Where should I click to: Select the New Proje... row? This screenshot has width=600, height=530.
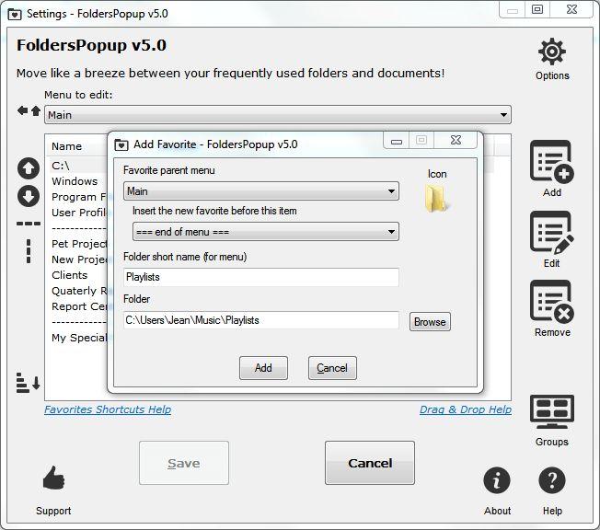click(79, 259)
